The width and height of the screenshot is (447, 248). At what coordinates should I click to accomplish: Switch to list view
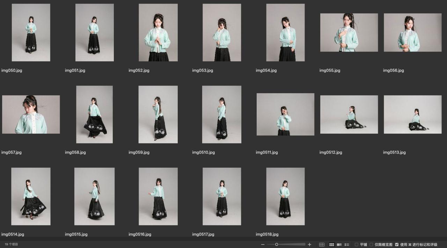click(347, 245)
